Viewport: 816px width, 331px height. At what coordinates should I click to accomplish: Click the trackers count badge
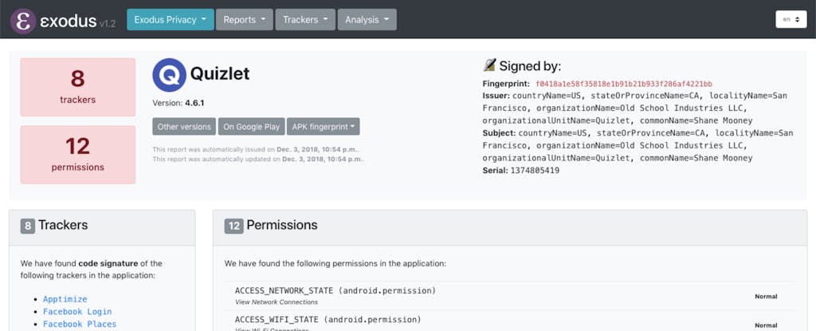(x=28, y=226)
